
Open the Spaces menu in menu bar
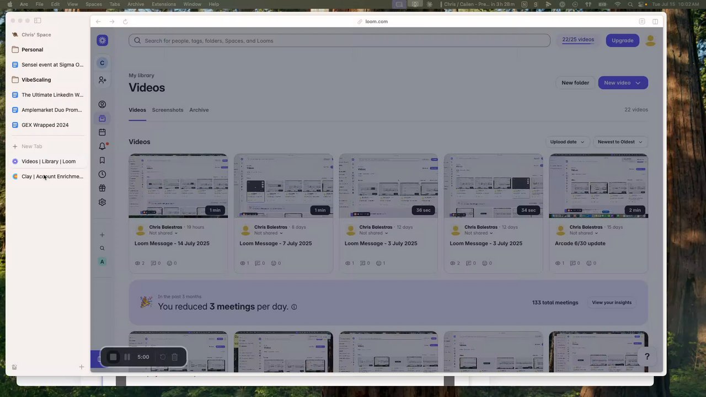click(94, 4)
